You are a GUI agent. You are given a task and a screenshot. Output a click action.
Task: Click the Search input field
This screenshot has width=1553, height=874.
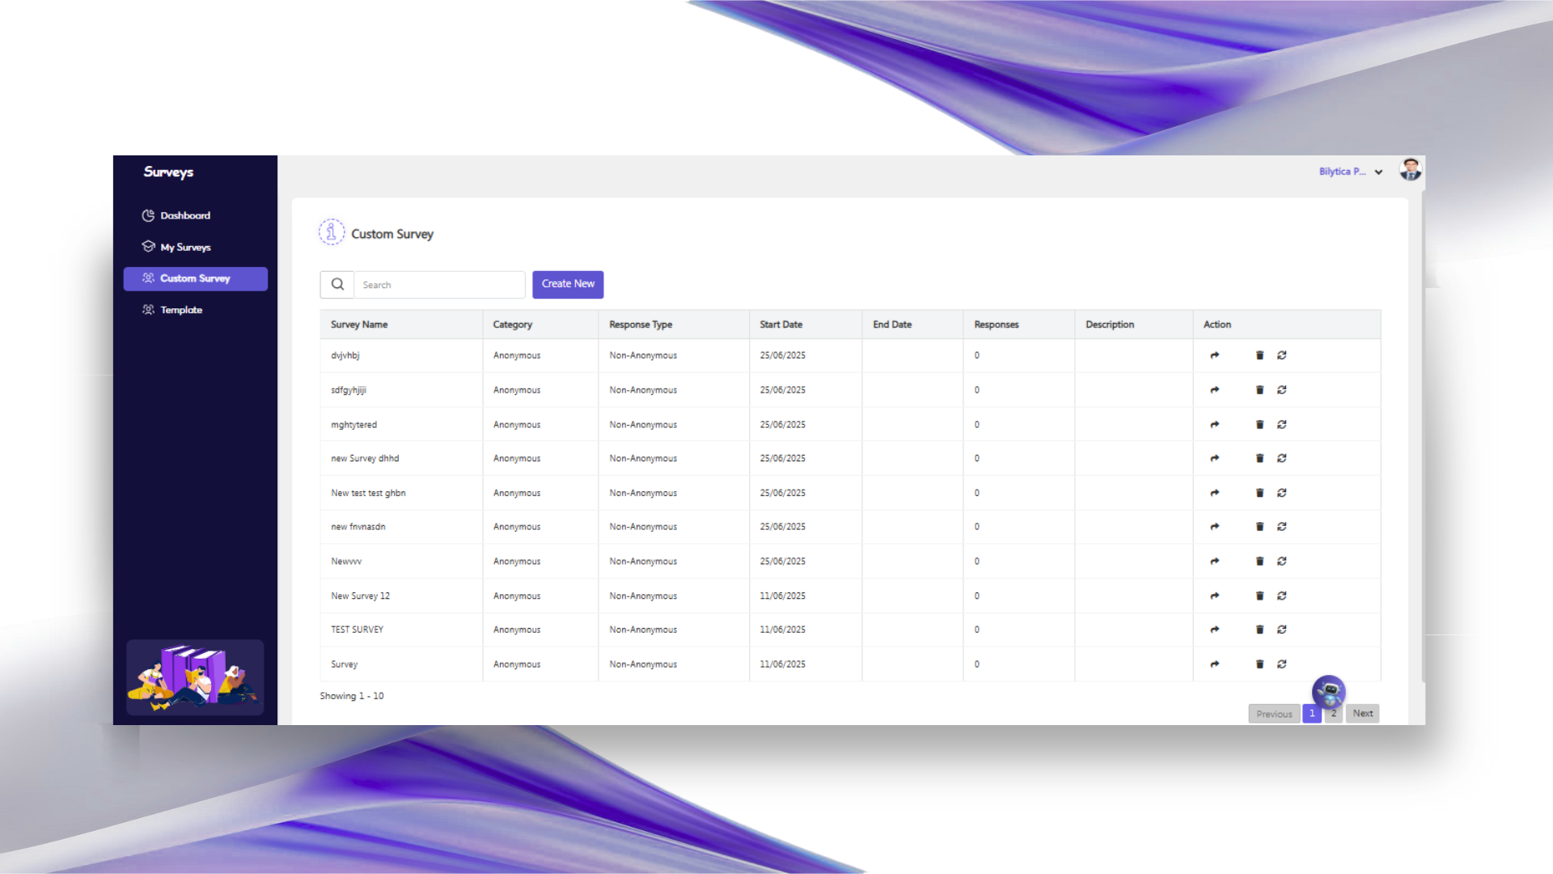[x=440, y=285]
